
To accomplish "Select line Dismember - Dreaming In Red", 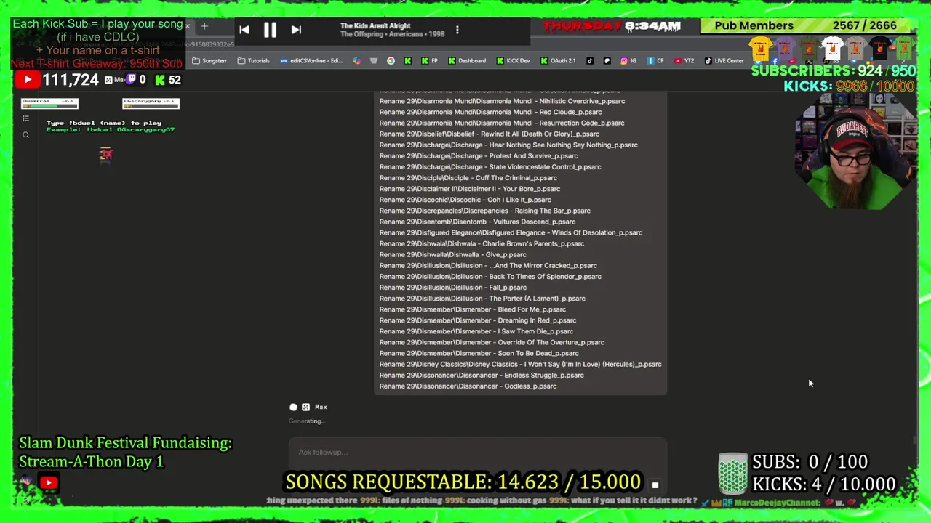I will point(477,320).
